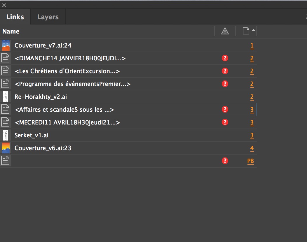Image resolution: width=307 pixels, height=242 pixels.
Task: Select the Couverture_v6.ai:23 link name
Action: pyautogui.click(x=43, y=148)
